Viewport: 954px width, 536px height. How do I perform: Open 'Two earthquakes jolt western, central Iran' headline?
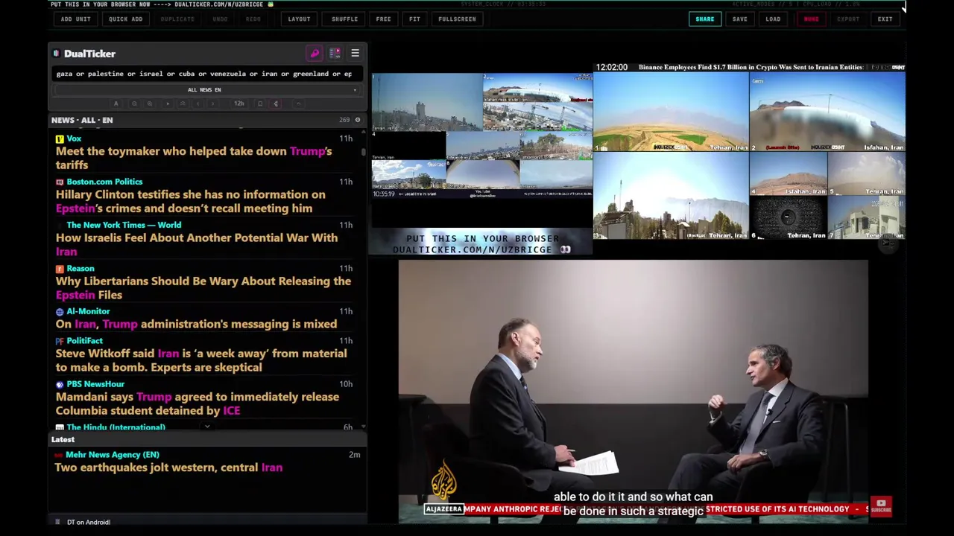coord(168,468)
